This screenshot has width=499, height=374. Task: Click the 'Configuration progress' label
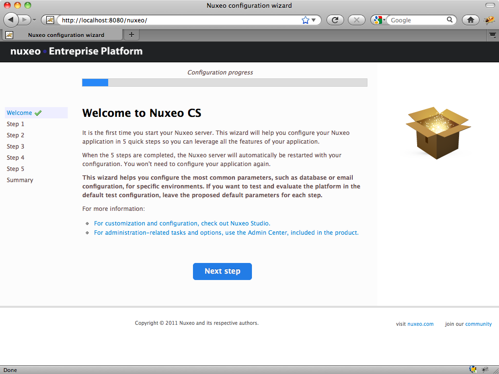(x=220, y=73)
